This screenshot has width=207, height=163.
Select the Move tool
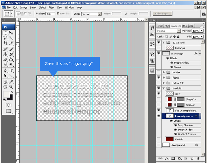point(11,33)
